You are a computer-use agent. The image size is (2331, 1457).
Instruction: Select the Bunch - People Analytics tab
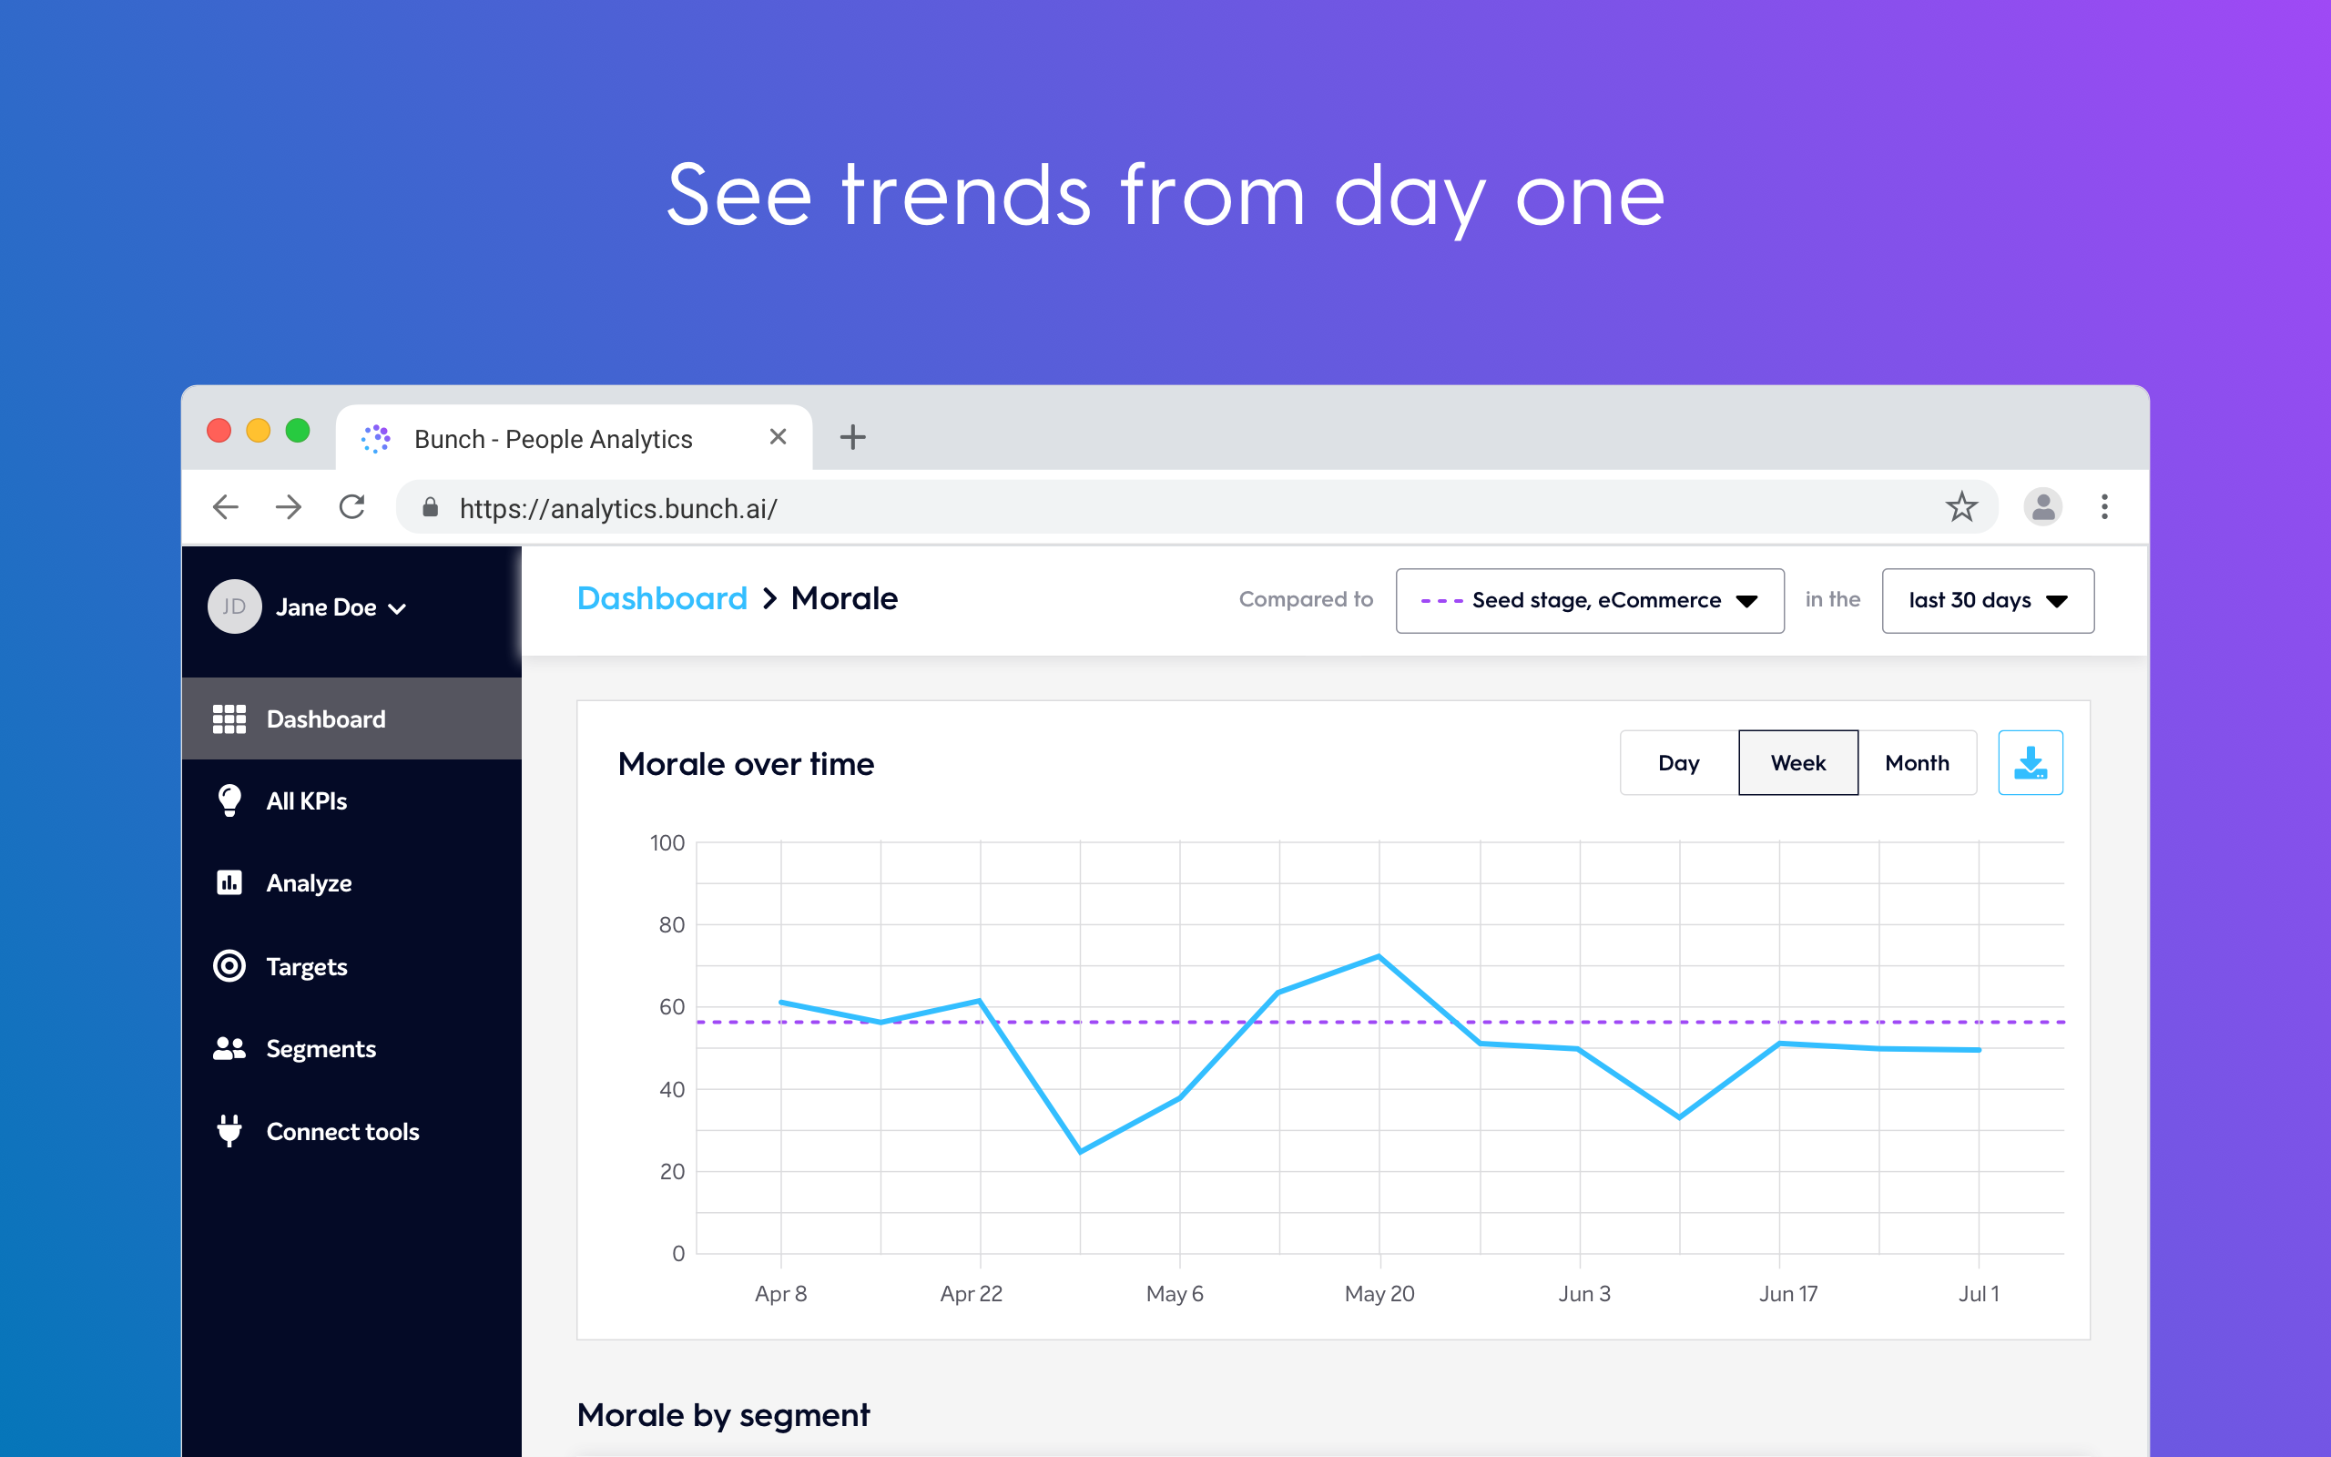tap(554, 440)
